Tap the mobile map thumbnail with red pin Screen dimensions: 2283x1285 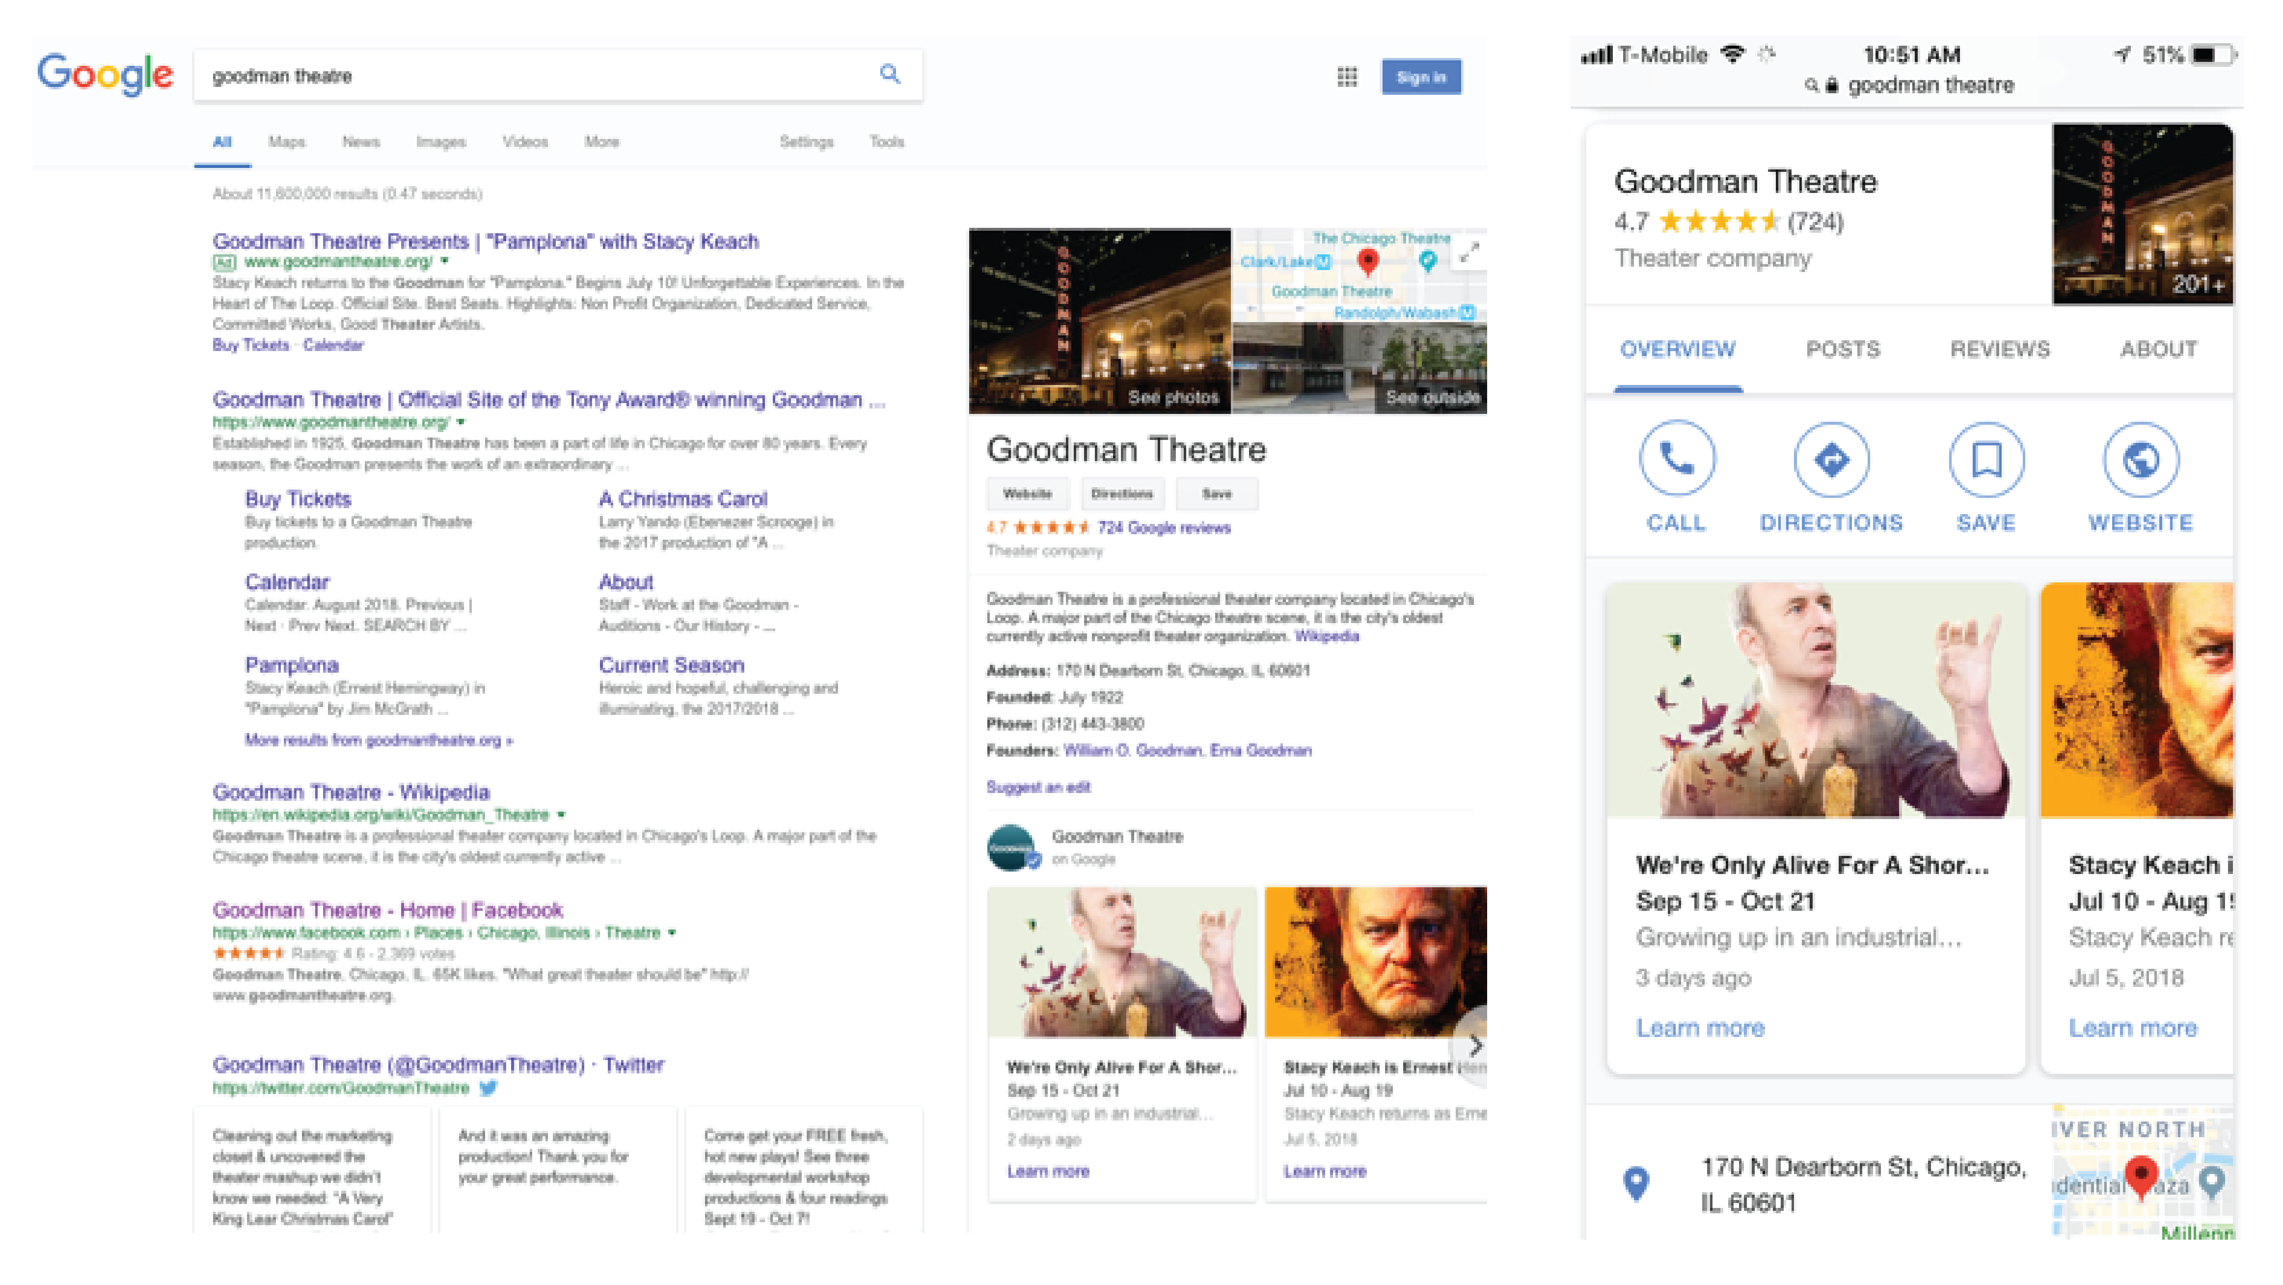point(2142,1172)
